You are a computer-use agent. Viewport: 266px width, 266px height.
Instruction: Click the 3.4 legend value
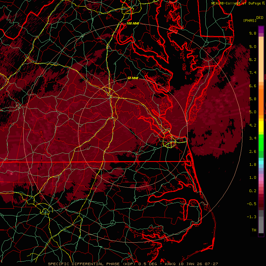(253, 138)
